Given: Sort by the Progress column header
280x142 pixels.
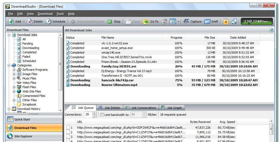Looking at the screenshot, I should coord(173,38).
